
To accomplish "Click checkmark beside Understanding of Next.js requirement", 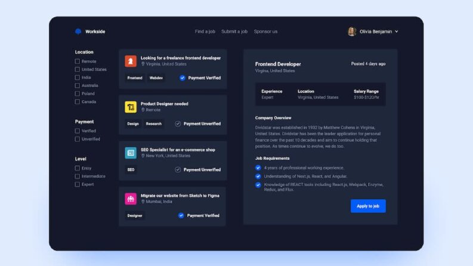I will (258, 176).
